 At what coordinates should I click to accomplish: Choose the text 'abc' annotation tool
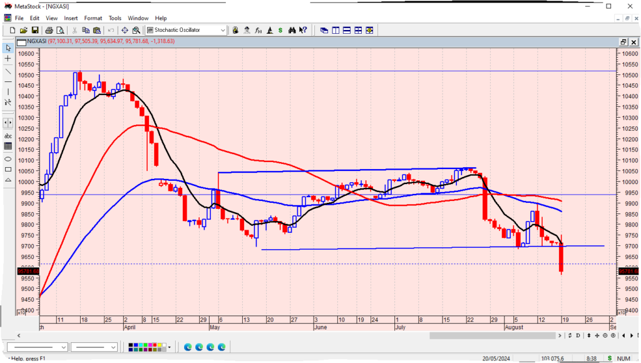click(x=8, y=136)
